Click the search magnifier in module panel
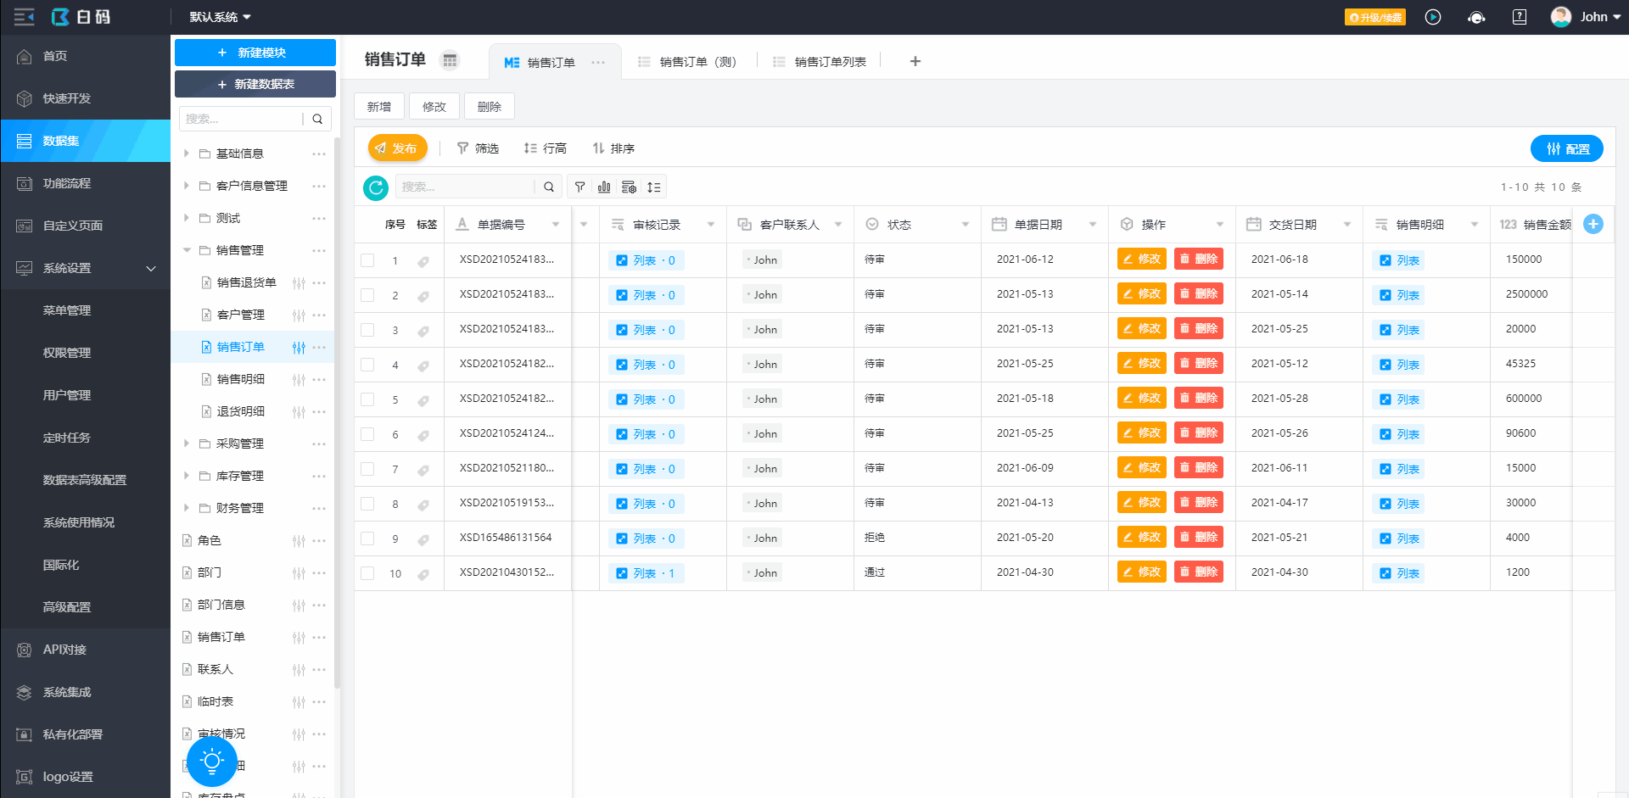The image size is (1629, 798). pyautogui.click(x=317, y=119)
